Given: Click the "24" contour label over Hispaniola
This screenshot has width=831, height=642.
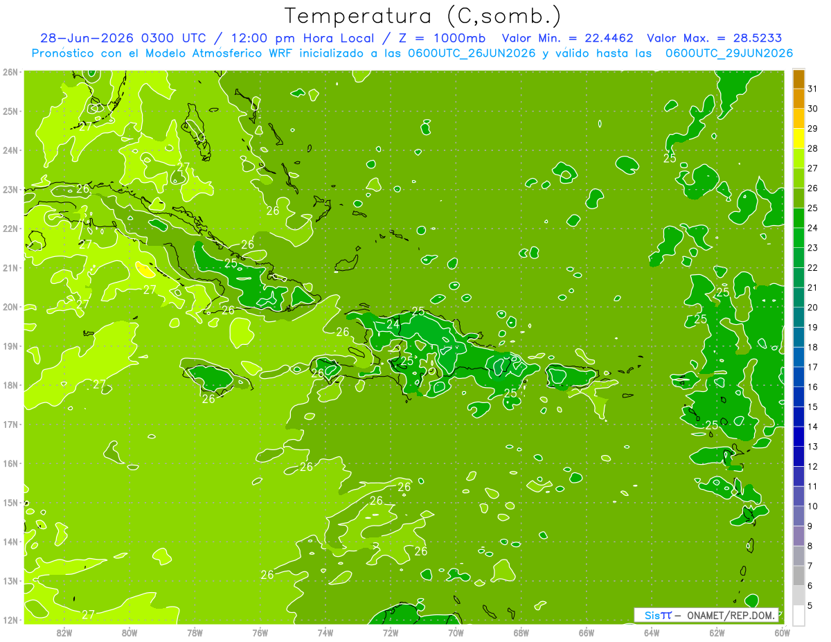Looking at the screenshot, I should click(x=393, y=323).
